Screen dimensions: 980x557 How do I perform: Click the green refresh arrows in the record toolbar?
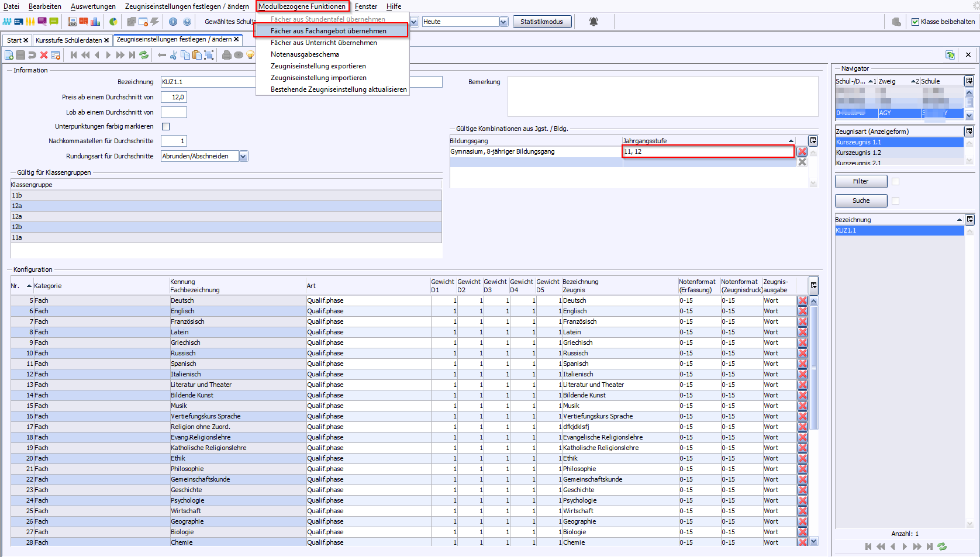click(144, 55)
